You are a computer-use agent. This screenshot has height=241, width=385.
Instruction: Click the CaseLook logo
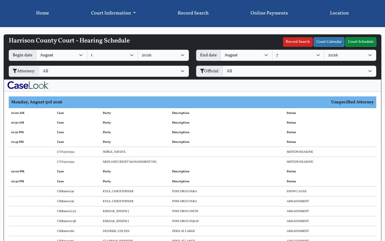[28, 85]
